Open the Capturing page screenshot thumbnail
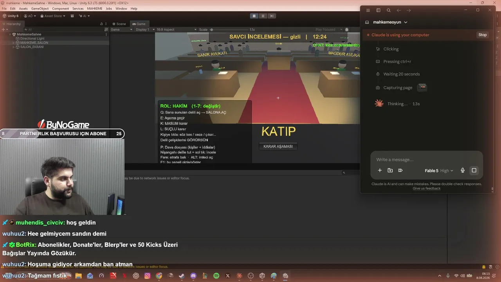The image size is (501, 282). coord(422,87)
